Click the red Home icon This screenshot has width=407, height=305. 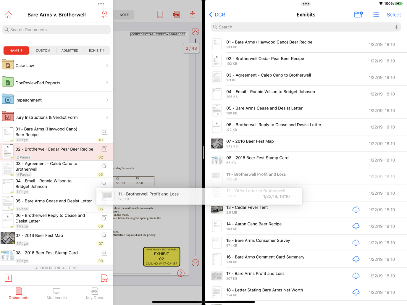(x=8, y=14)
